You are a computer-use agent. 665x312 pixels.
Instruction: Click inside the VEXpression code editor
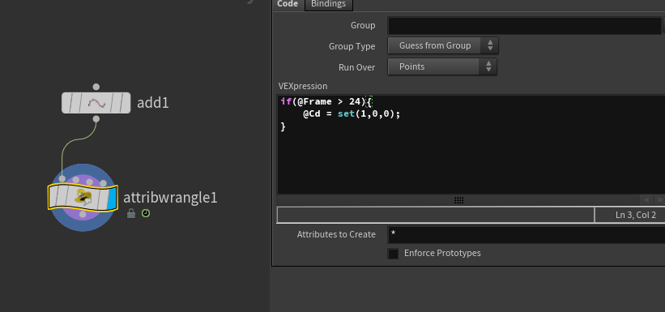coord(471,144)
